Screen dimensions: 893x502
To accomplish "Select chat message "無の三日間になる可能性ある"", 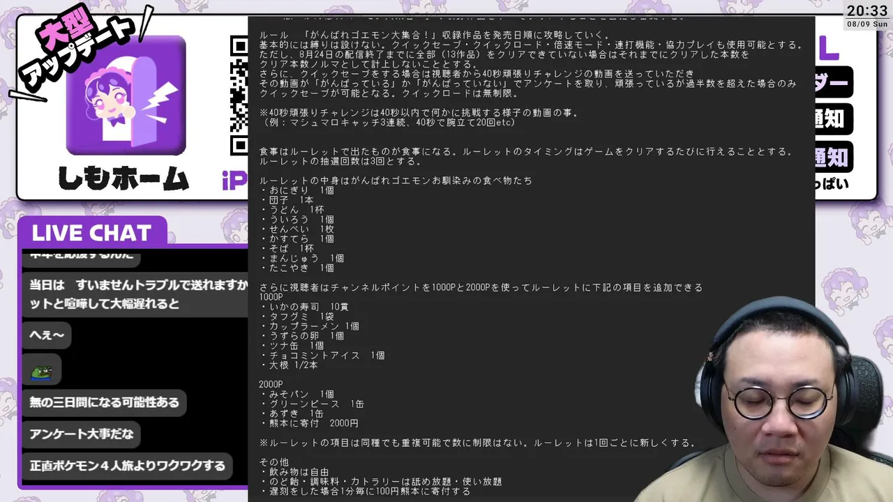I will point(104,402).
